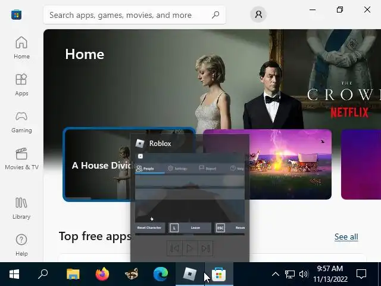Open File Explorer from the taskbar
The width and height of the screenshot is (381, 286).
(73, 274)
